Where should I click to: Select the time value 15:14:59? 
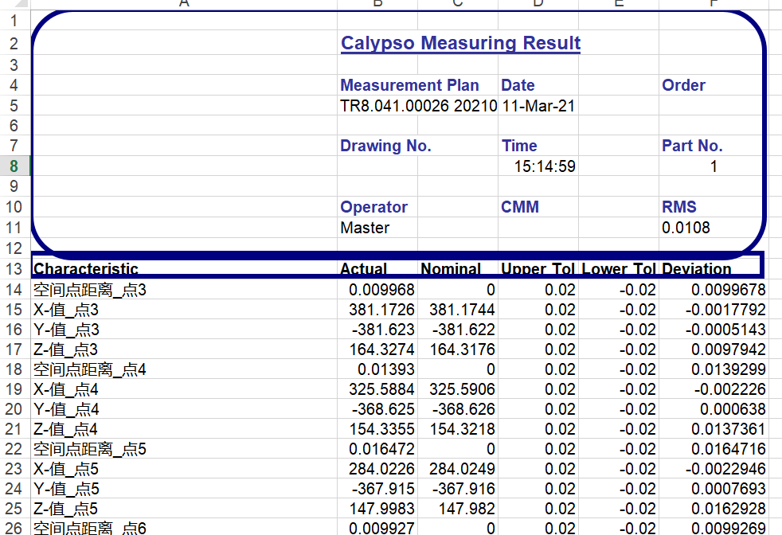point(545,166)
